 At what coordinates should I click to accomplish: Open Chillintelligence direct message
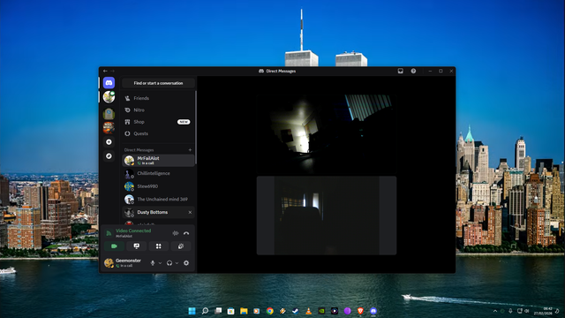[x=158, y=173]
